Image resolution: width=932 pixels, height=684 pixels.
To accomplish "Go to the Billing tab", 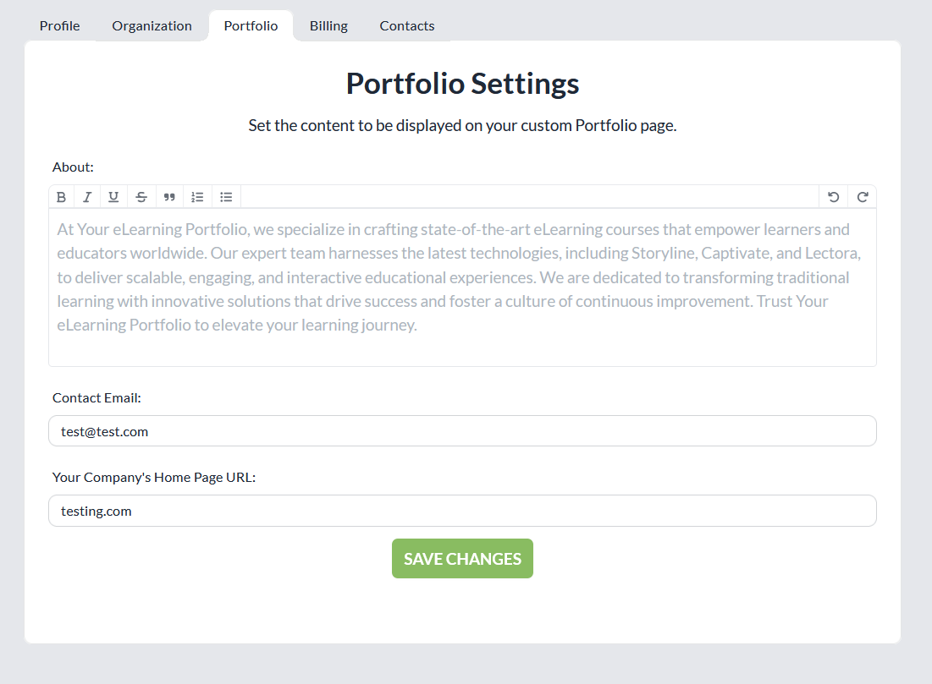I will 328,25.
